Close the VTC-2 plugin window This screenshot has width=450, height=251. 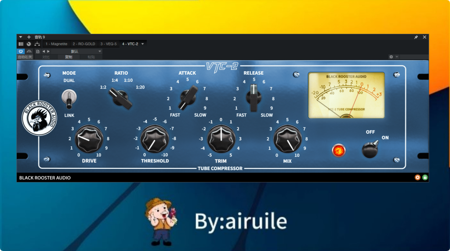pos(425,37)
